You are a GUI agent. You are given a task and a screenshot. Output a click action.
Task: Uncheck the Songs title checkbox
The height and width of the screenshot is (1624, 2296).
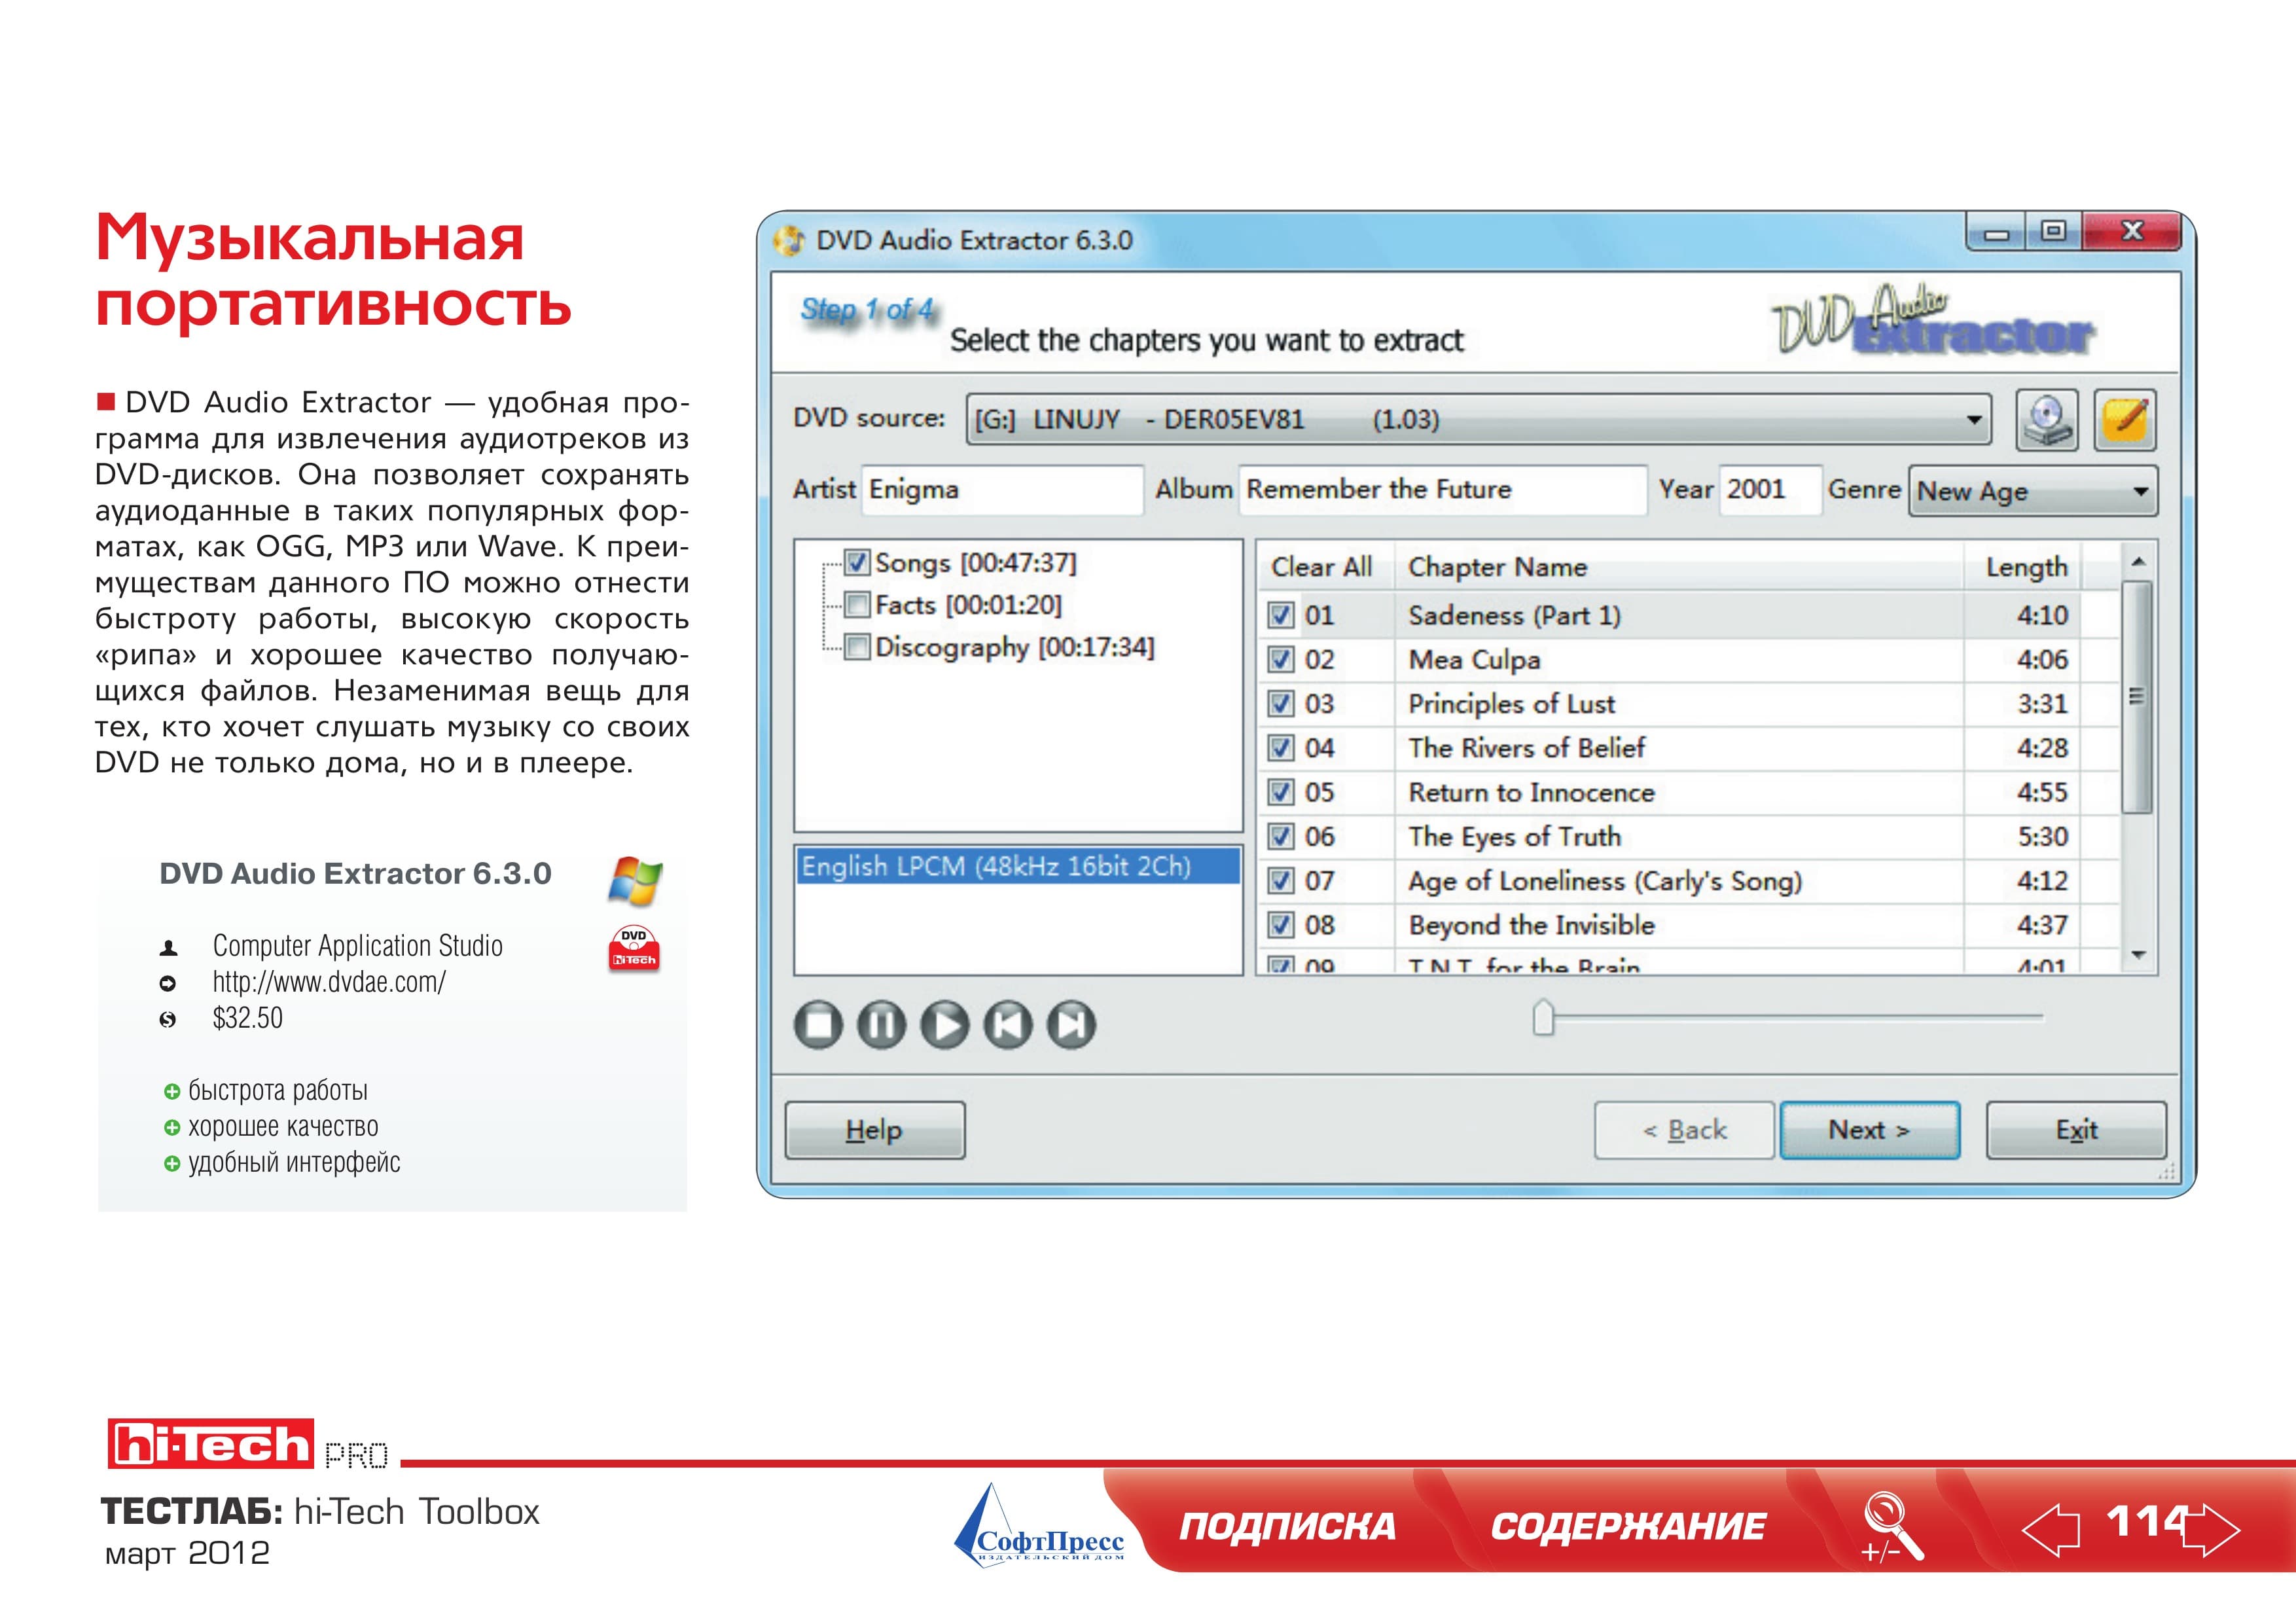tap(857, 562)
